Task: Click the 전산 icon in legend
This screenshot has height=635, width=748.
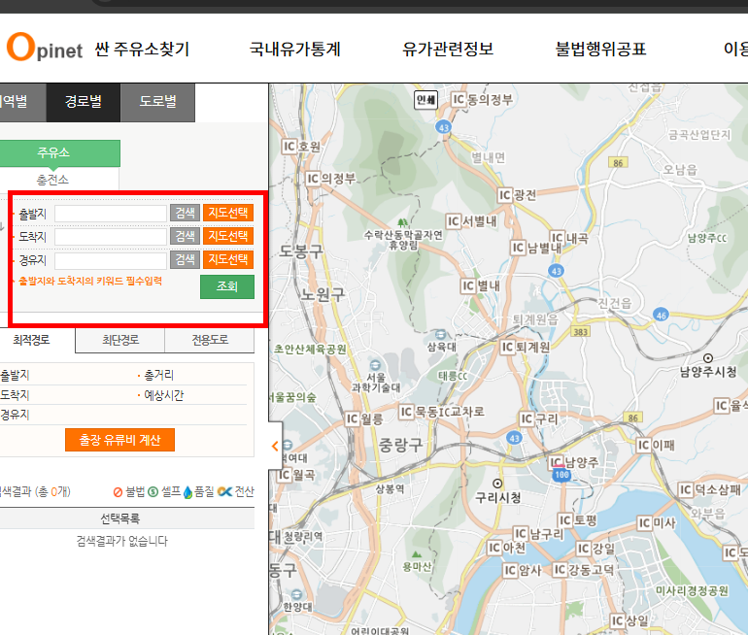Action: tap(224, 491)
